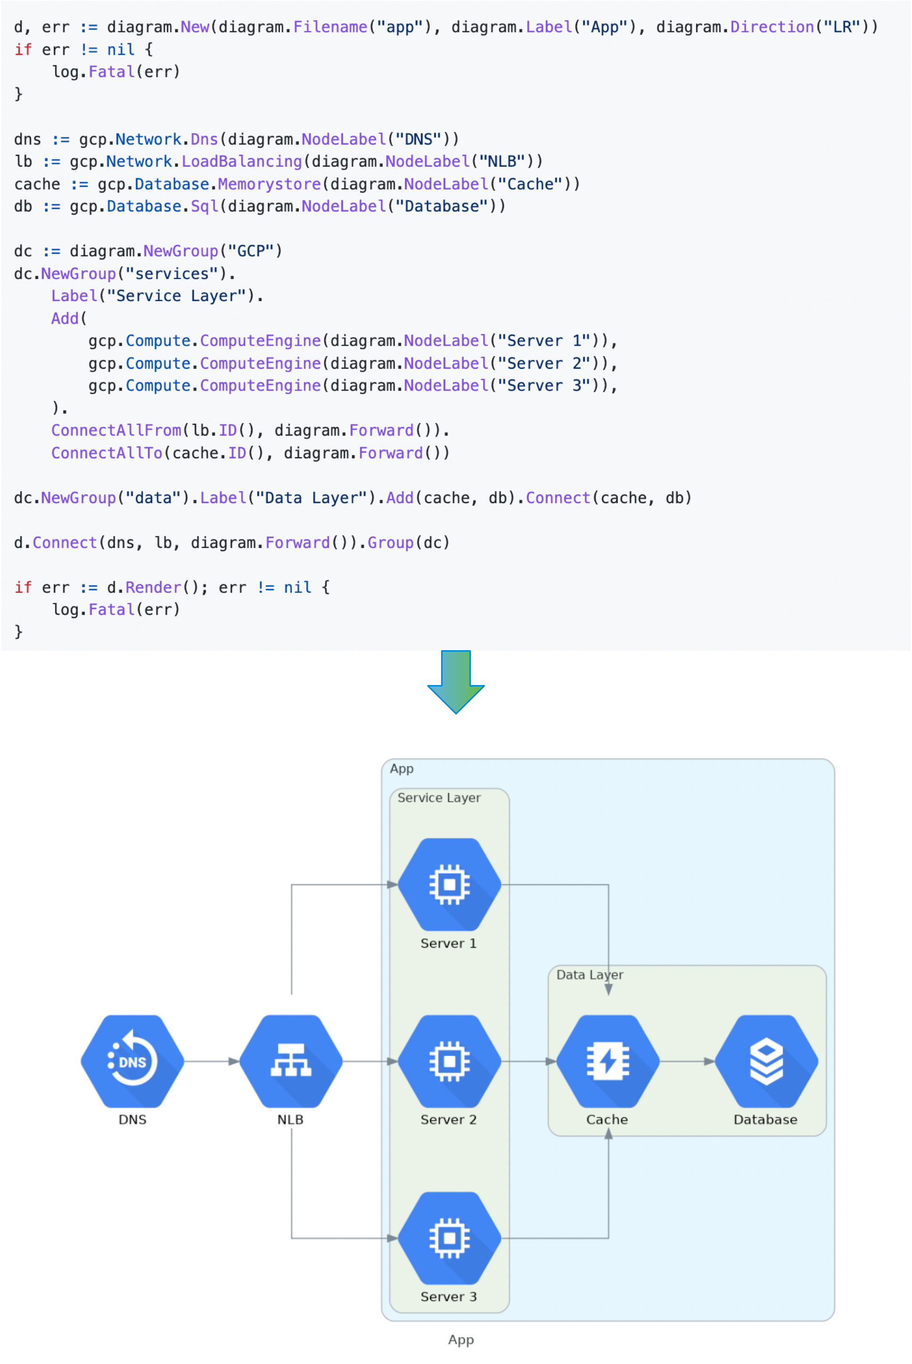Click the 'DNS' node label text
The width and height of the screenshot is (912, 1364).
(x=132, y=1120)
